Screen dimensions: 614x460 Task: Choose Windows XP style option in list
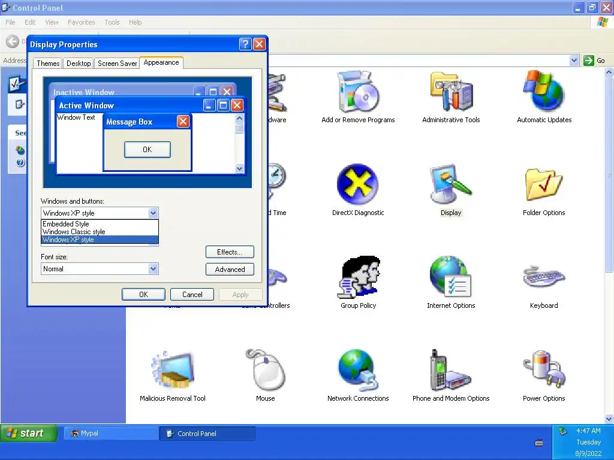[x=100, y=240]
